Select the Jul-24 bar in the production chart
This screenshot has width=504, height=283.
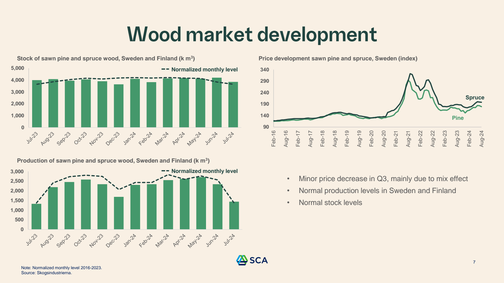234,215
